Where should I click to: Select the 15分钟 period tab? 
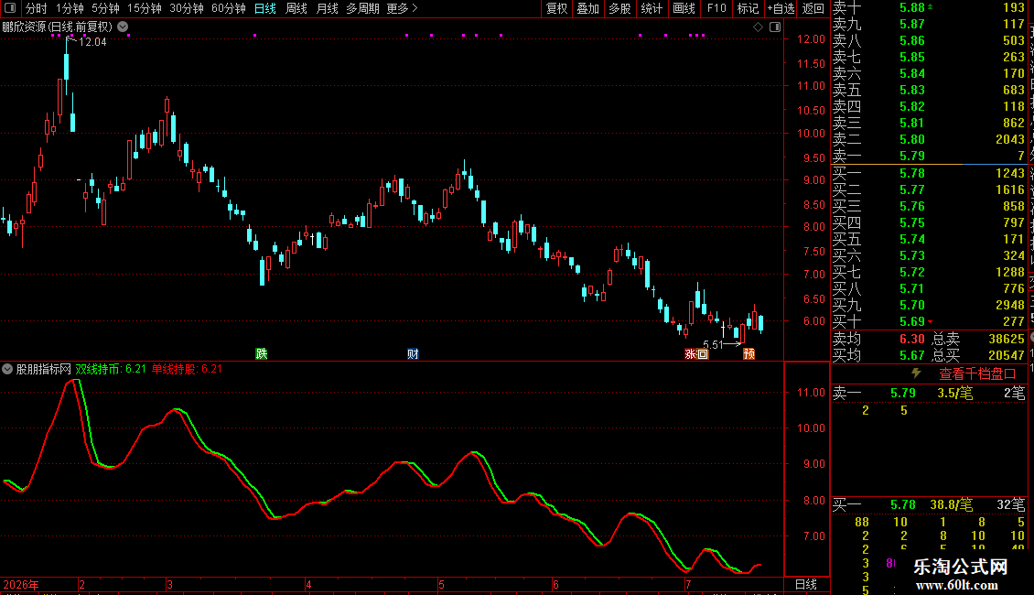[144, 8]
